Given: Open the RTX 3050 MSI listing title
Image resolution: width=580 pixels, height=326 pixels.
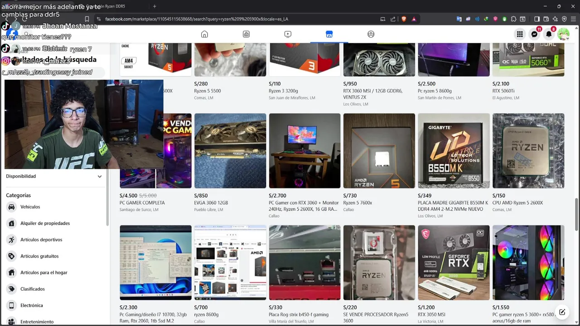Looking at the screenshot, I should click(431, 315).
